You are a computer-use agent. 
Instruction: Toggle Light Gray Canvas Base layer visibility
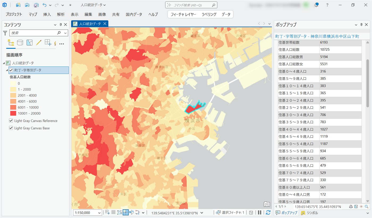tap(11, 128)
